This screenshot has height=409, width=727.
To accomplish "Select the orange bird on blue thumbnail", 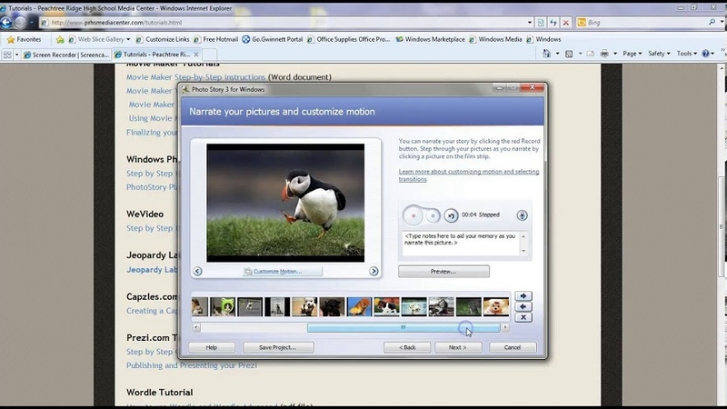I will pos(359,307).
